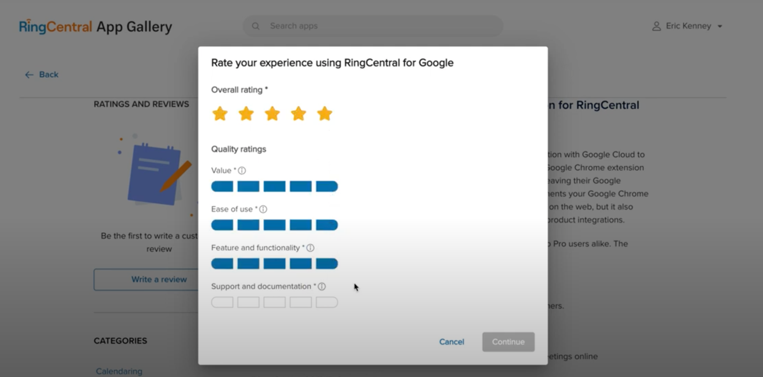Click Support and documentation info icon
763x377 pixels.
point(322,286)
